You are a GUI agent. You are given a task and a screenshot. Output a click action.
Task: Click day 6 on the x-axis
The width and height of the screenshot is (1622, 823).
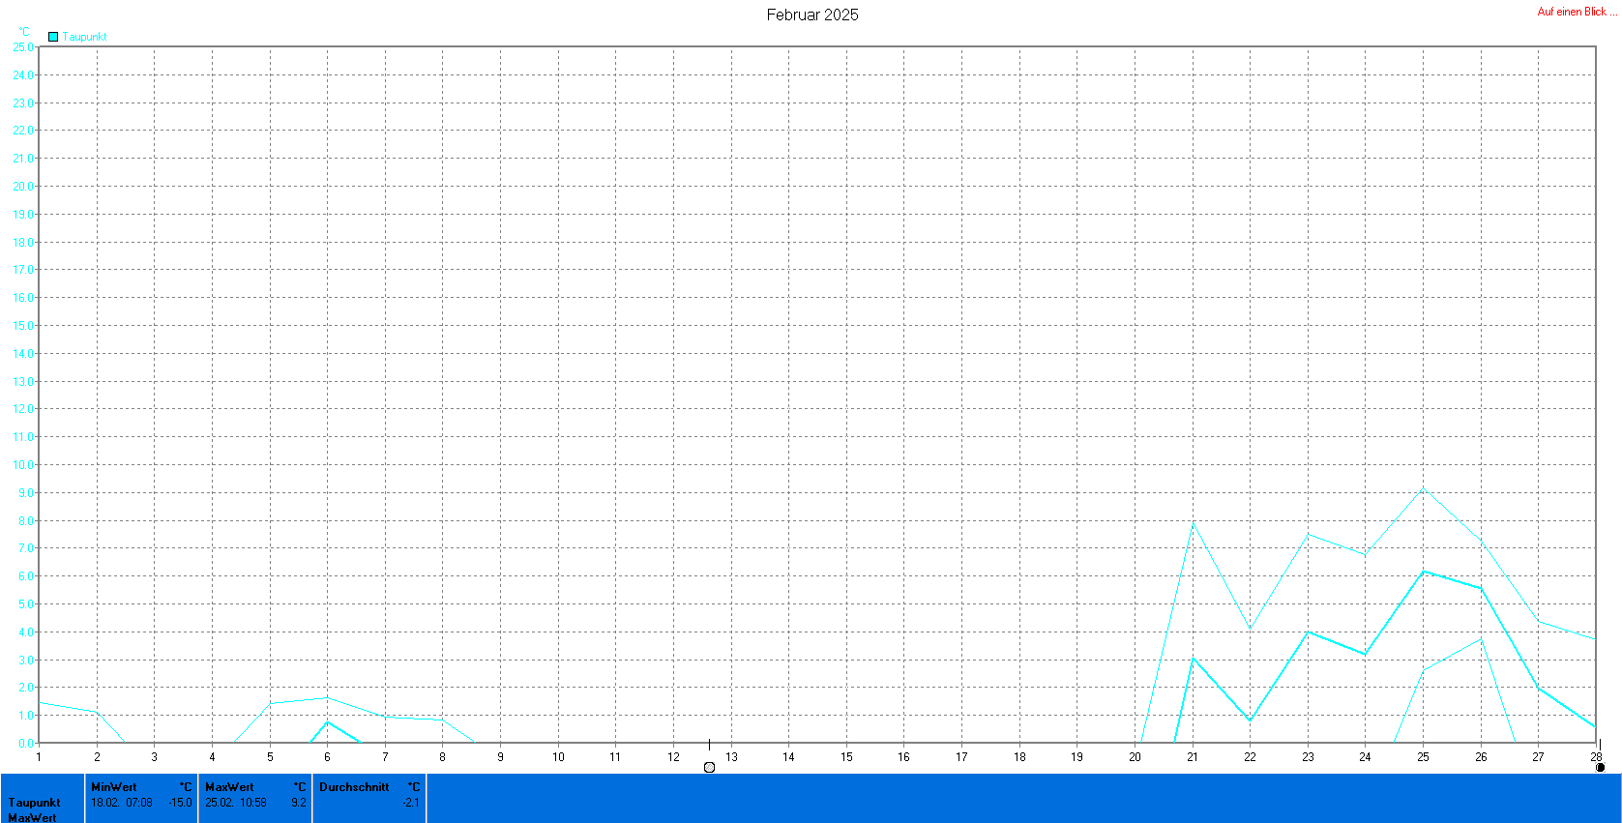[x=327, y=756]
